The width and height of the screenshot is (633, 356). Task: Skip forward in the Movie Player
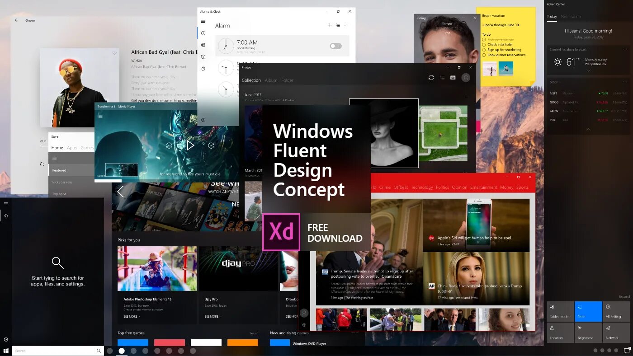click(211, 145)
